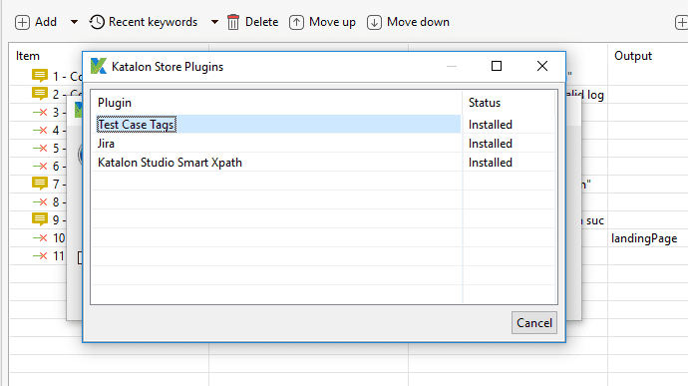This screenshot has width=688, height=386.
Task: Click the Move down button
Action: (x=408, y=22)
